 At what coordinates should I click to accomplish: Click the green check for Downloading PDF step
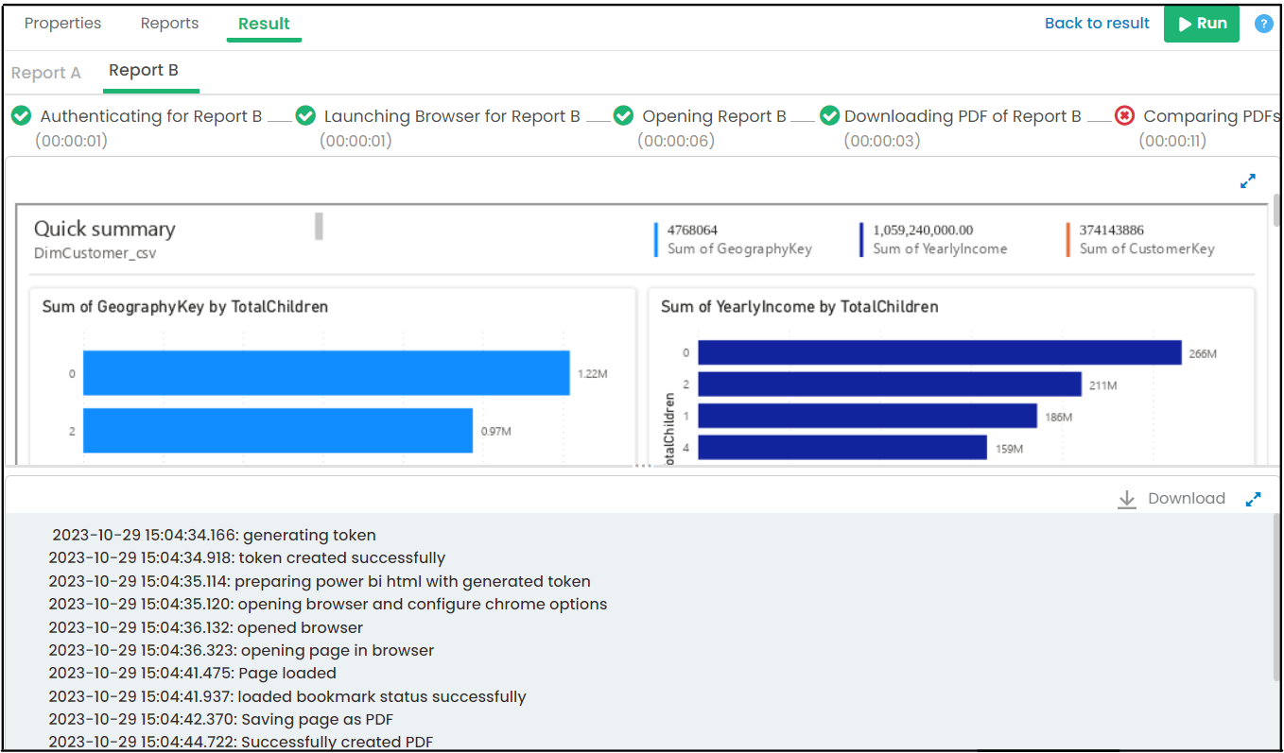[829, 115]
